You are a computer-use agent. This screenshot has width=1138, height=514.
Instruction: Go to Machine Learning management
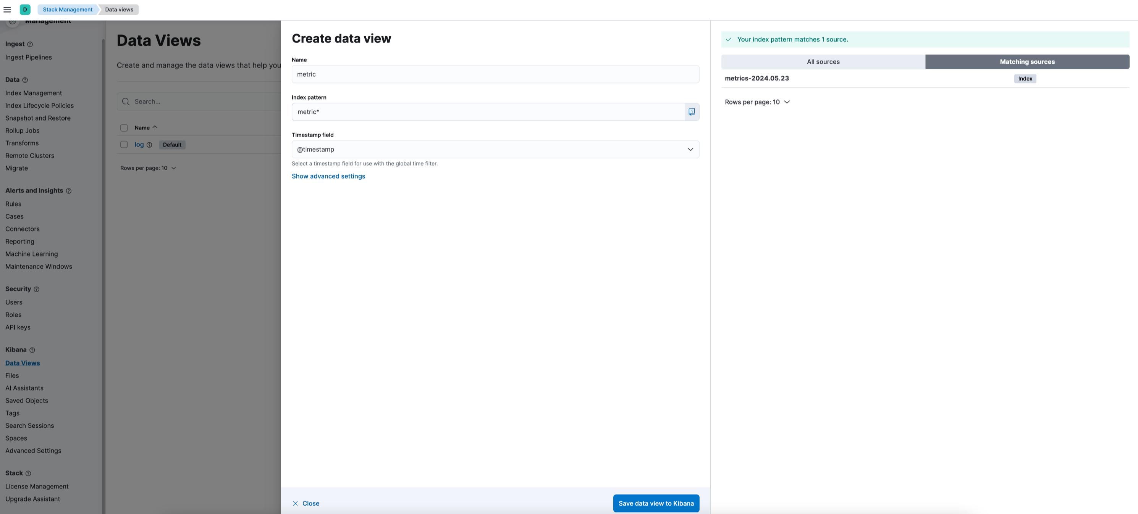tap(31, 254)
